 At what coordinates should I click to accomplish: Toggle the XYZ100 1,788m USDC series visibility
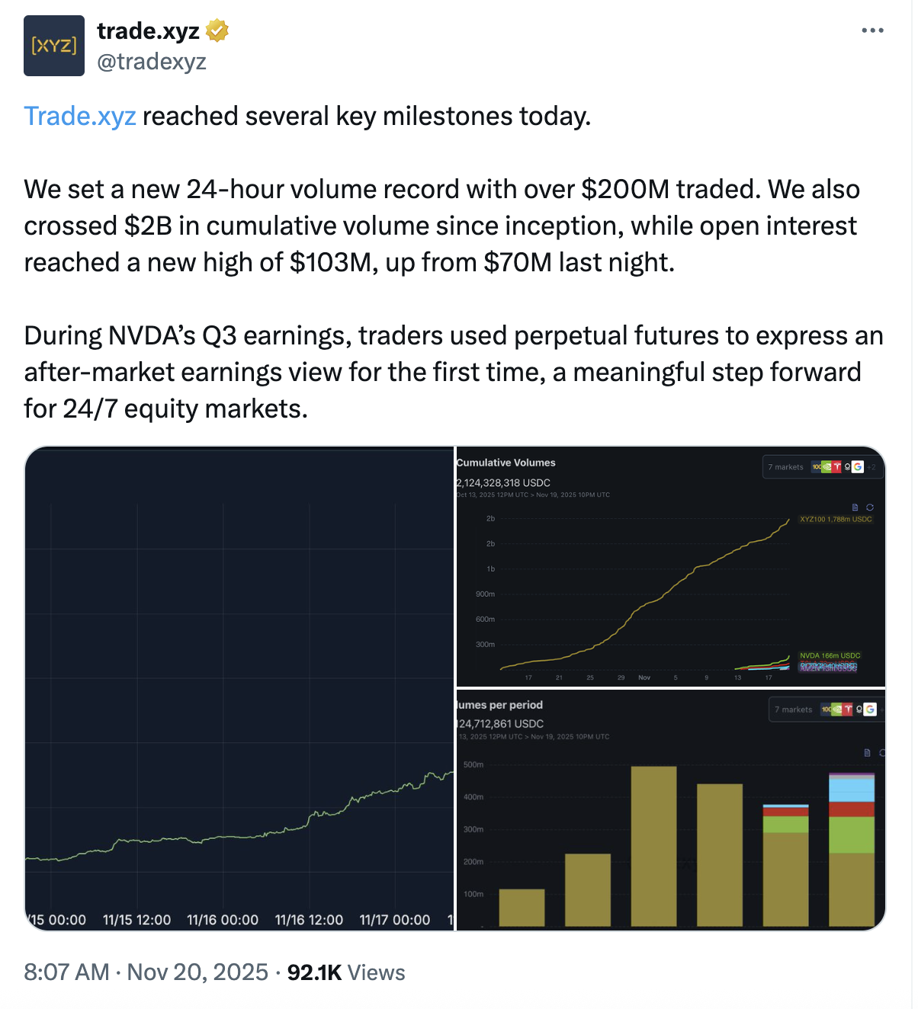click(x=837, y=518)
